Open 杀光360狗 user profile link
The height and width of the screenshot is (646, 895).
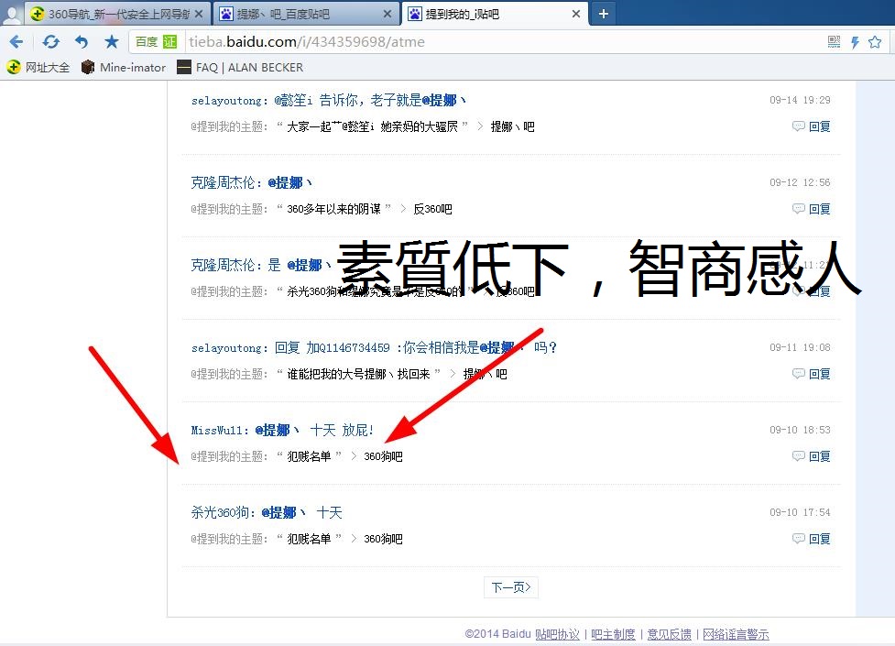(222, 512)
